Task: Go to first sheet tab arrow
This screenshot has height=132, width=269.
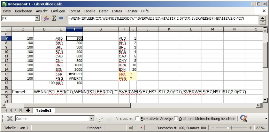Action: pyautogui.click(x=6, y=110)
